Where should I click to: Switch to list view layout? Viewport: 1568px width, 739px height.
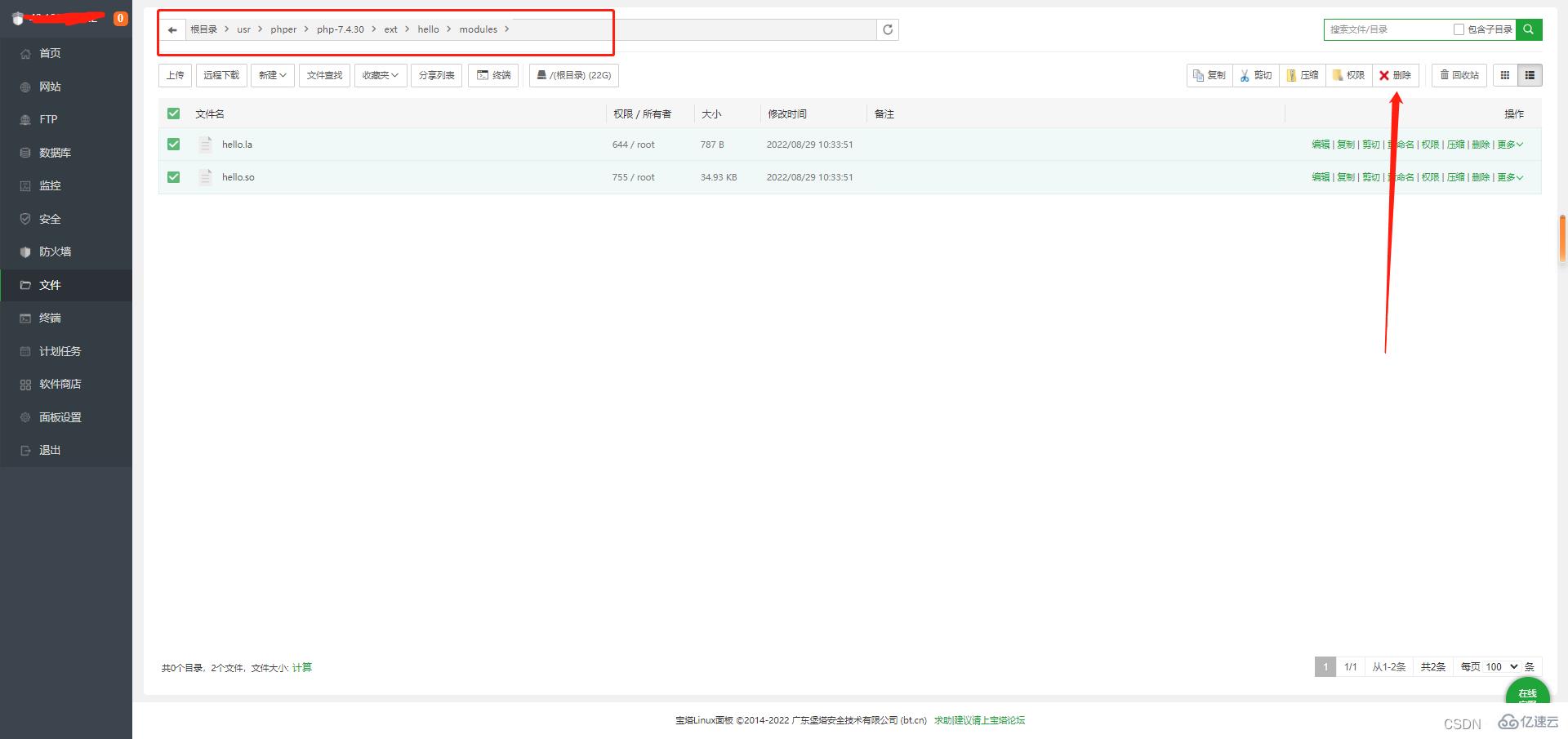[1530, 75]
